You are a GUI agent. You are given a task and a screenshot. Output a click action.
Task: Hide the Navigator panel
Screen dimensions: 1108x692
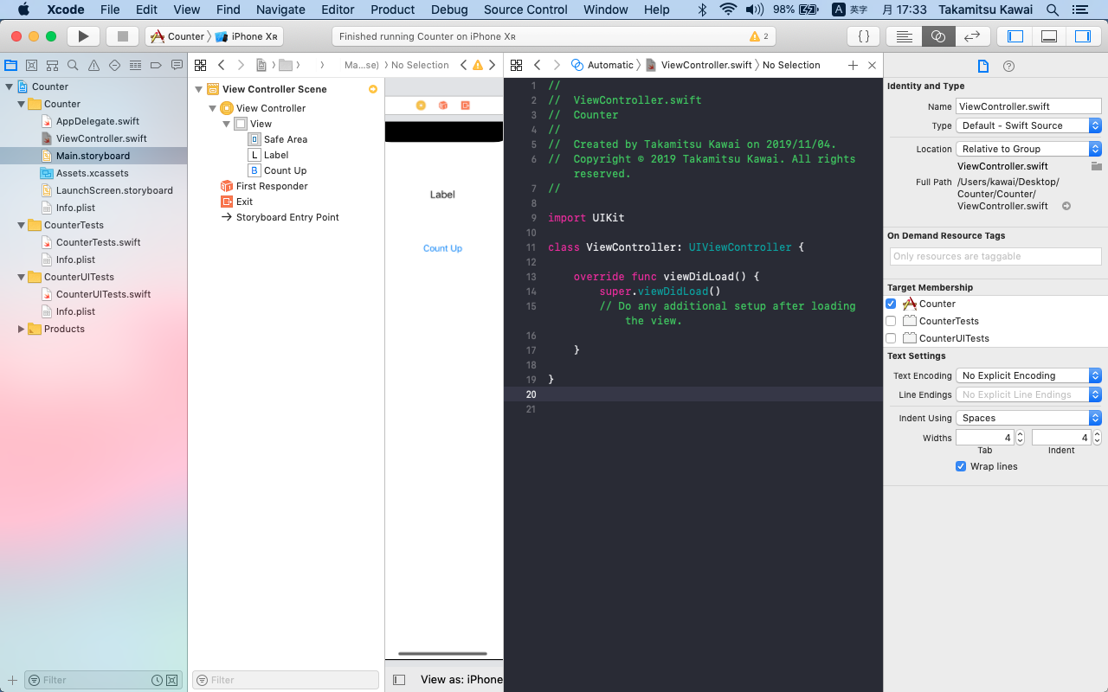point(1015,36)
